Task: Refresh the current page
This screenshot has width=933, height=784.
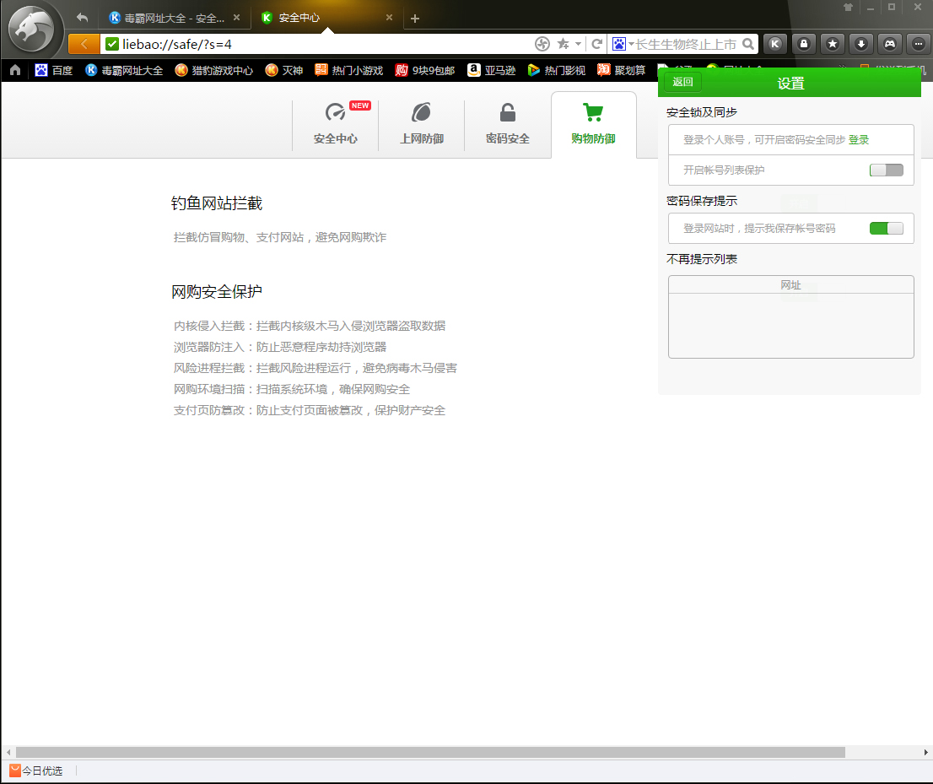Action: [x=597, y=43]
